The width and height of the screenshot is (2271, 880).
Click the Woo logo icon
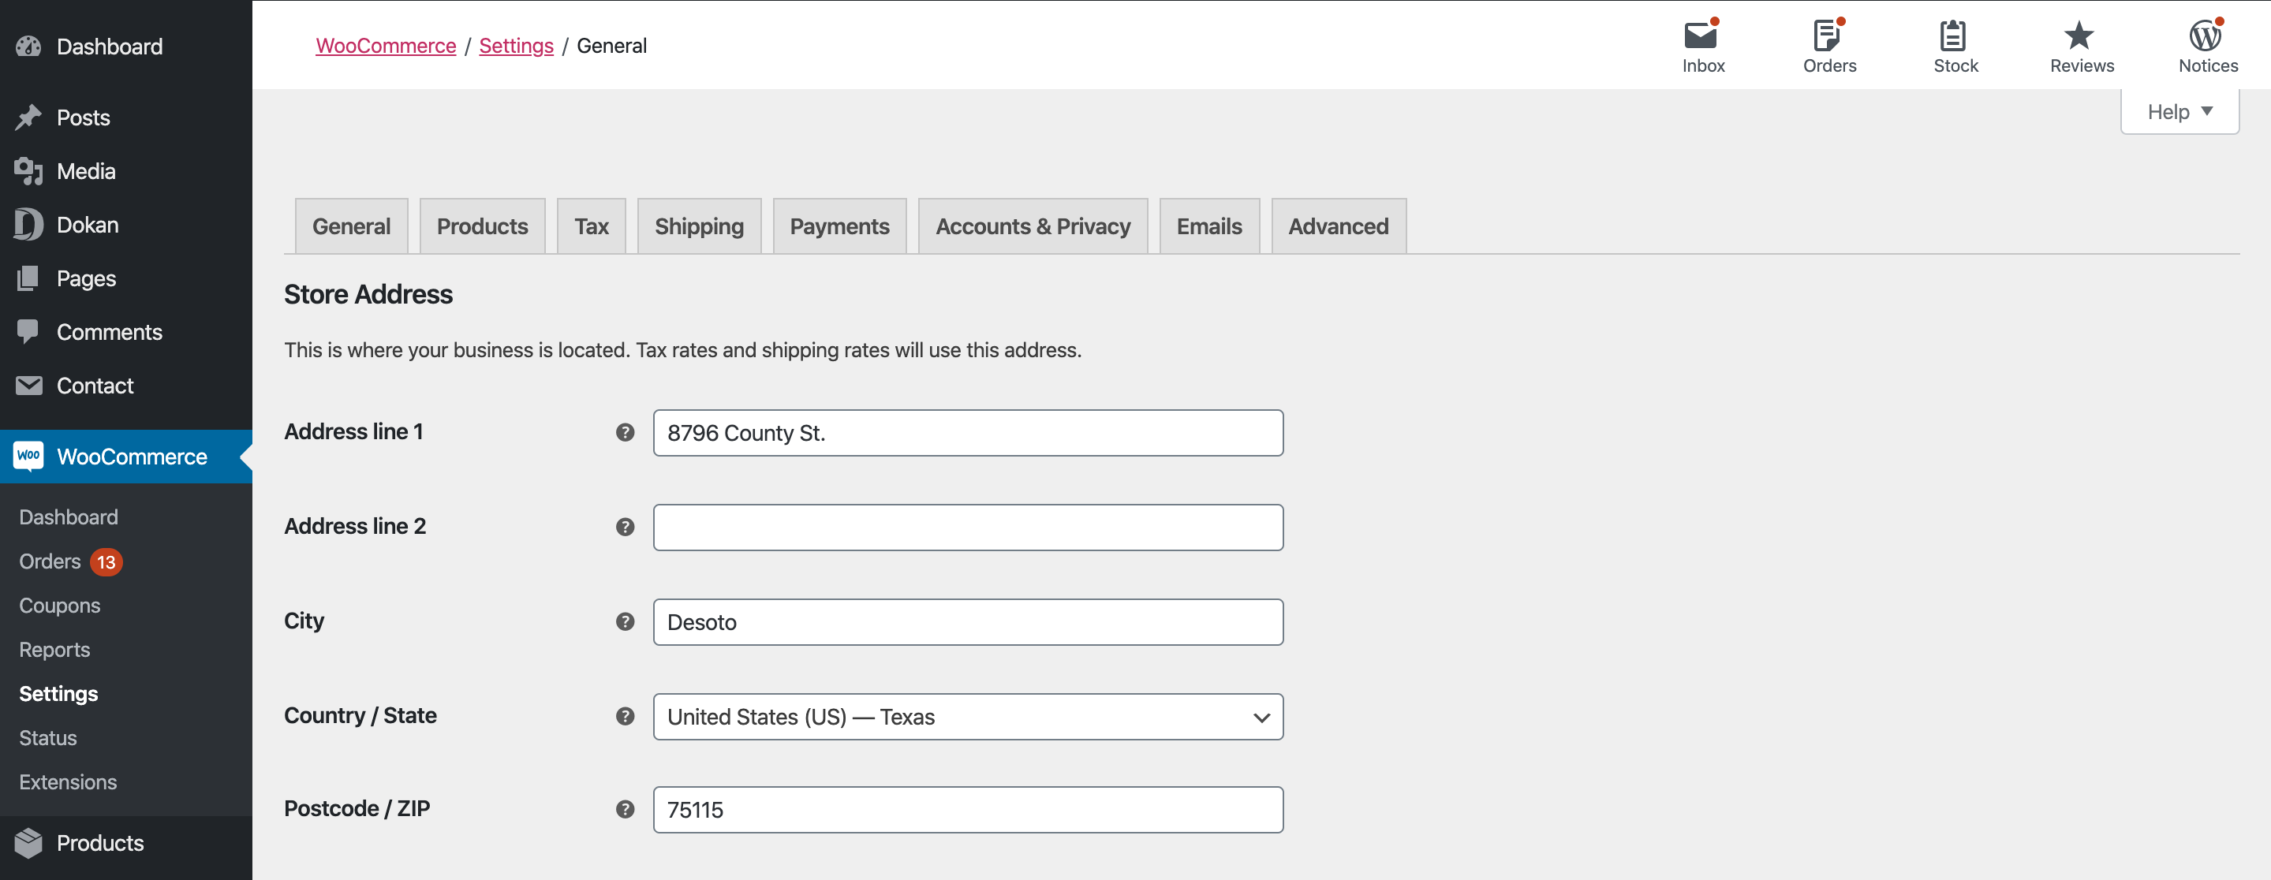(28, 457)
